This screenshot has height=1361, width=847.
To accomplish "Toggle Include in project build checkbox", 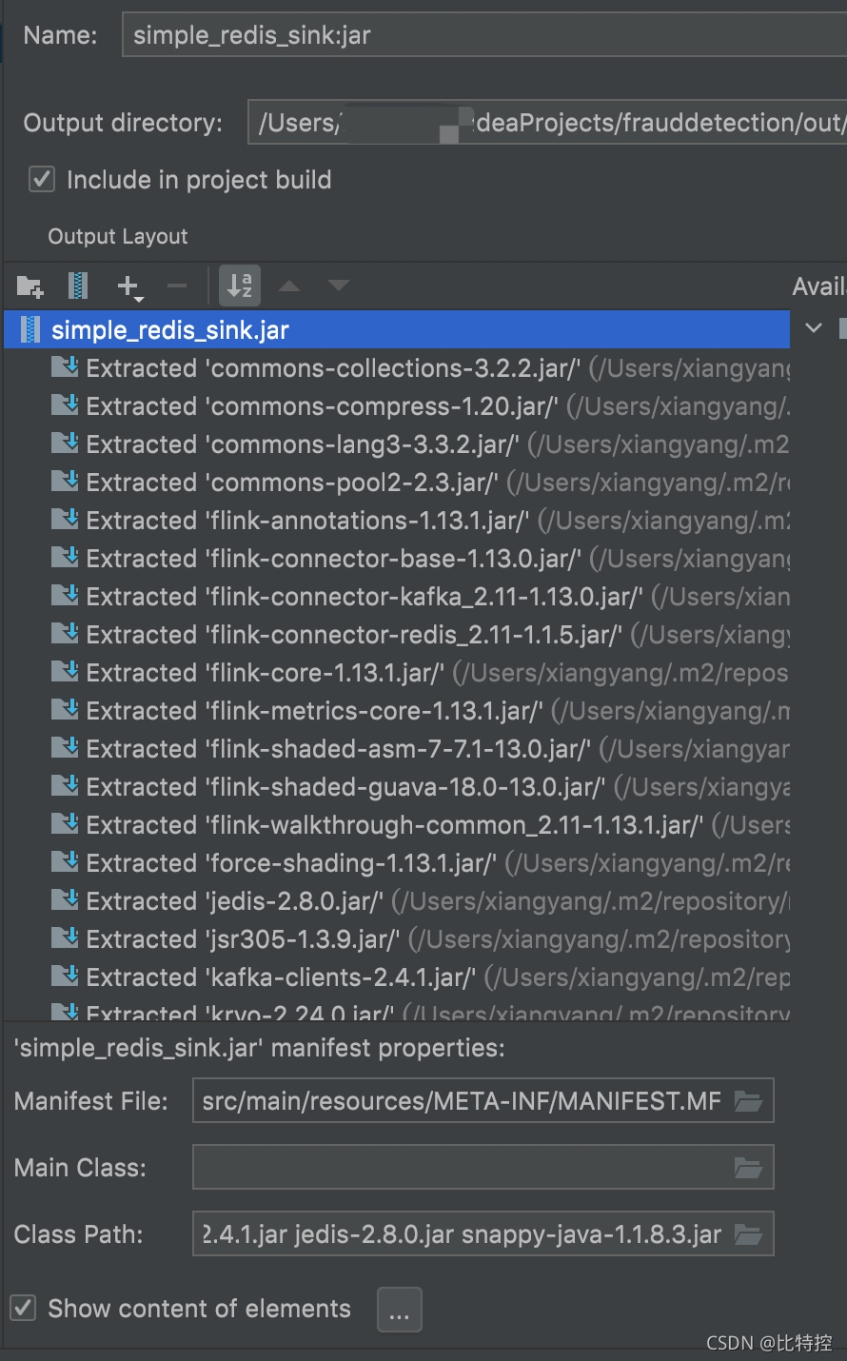I will (42, 179).
